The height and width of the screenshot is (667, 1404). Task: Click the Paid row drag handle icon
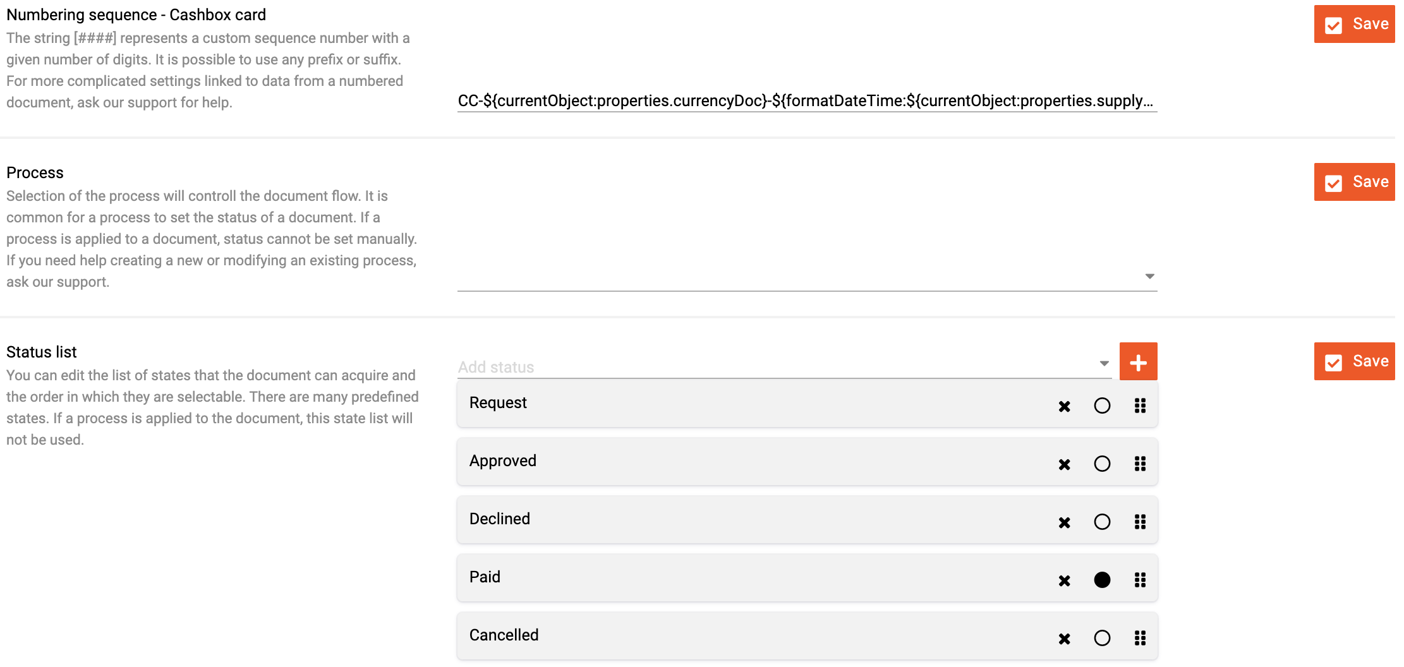[x=1140, y=580]
